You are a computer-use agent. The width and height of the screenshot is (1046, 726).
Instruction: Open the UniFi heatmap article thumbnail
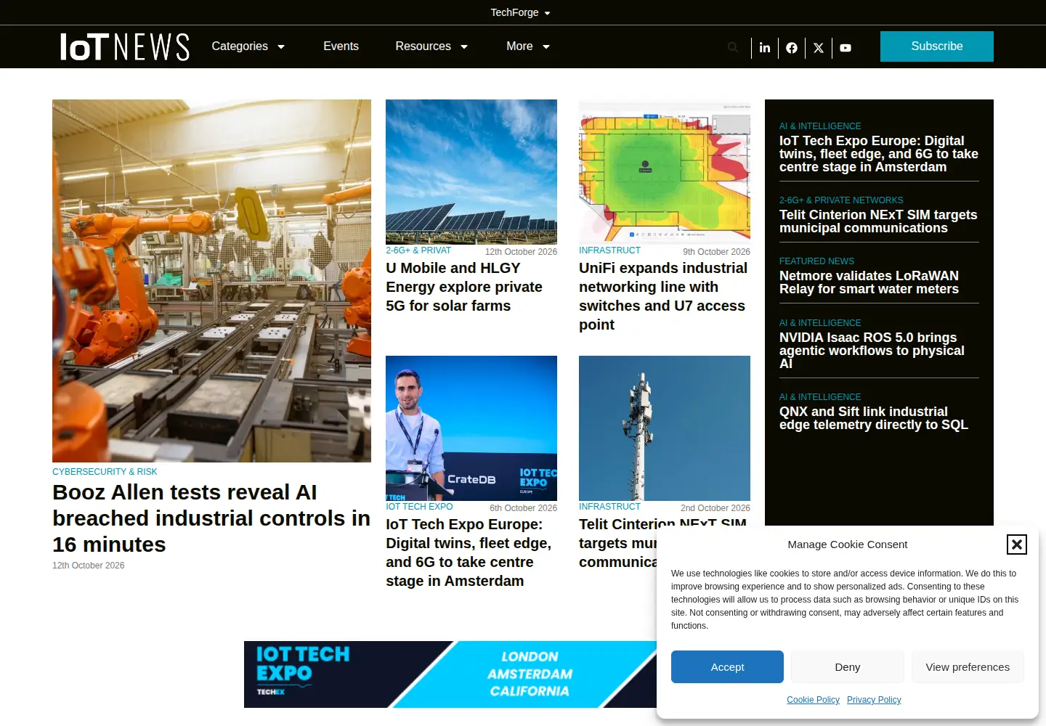665,172
